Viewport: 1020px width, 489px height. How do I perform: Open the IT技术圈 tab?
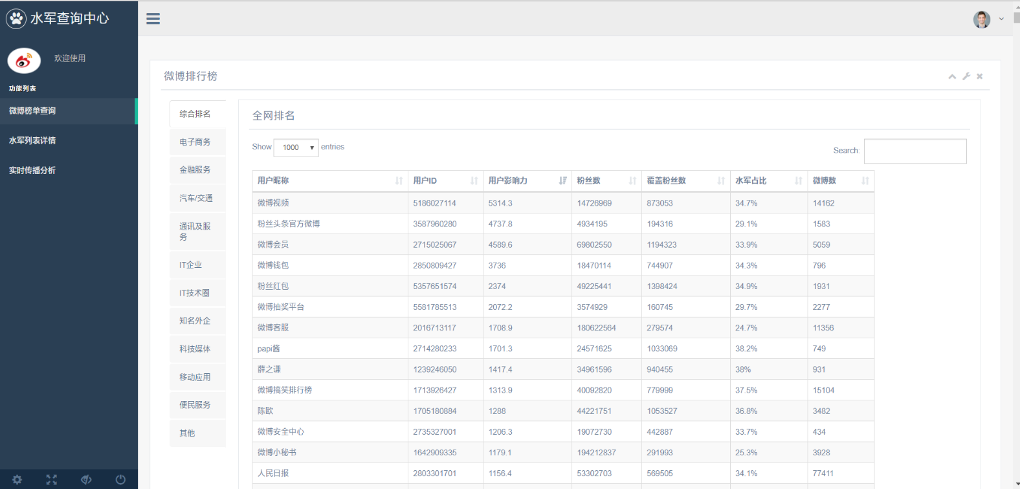click(197, 293)
